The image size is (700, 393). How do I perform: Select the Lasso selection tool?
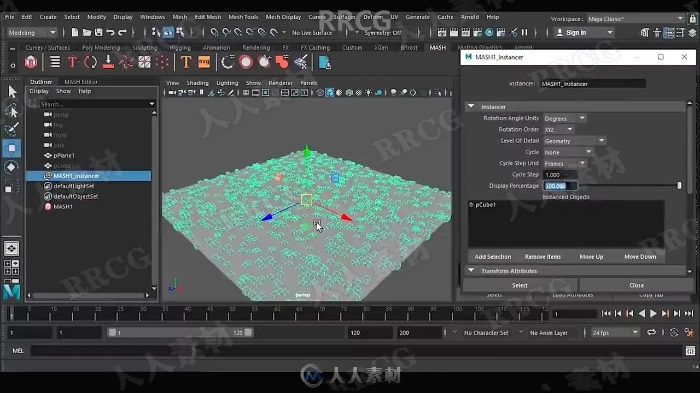[x=11, y=110]
